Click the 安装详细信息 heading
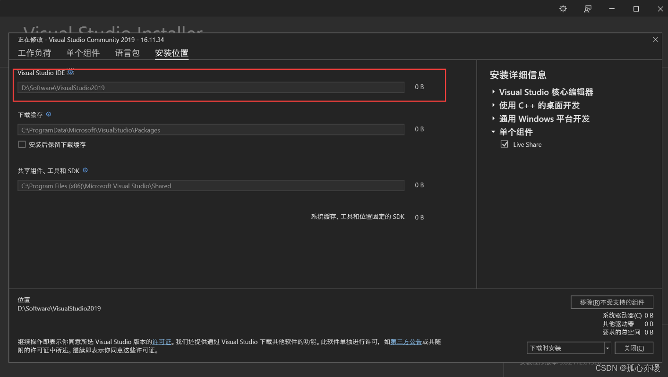668x377 pixels. [518, 75]
